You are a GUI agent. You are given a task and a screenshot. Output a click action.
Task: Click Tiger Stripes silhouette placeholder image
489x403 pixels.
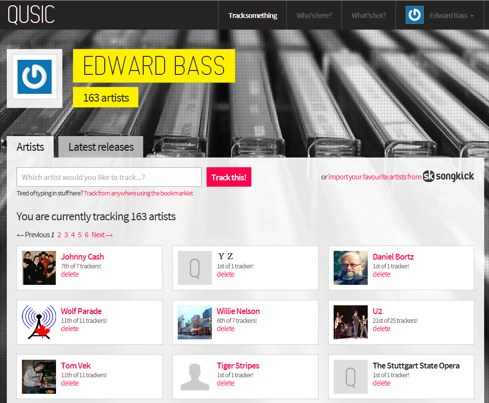click(x=195, y=377)
